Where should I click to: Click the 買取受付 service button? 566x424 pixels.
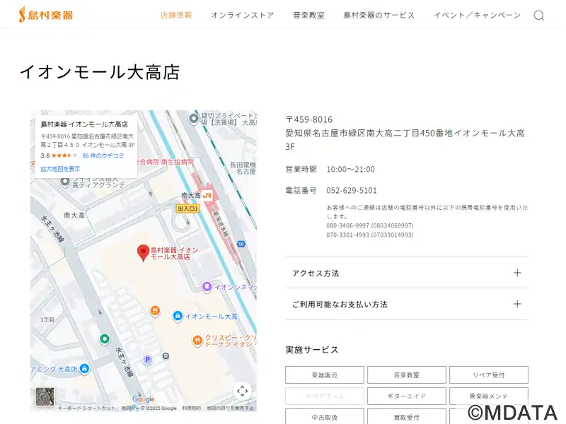pos(406,417)
